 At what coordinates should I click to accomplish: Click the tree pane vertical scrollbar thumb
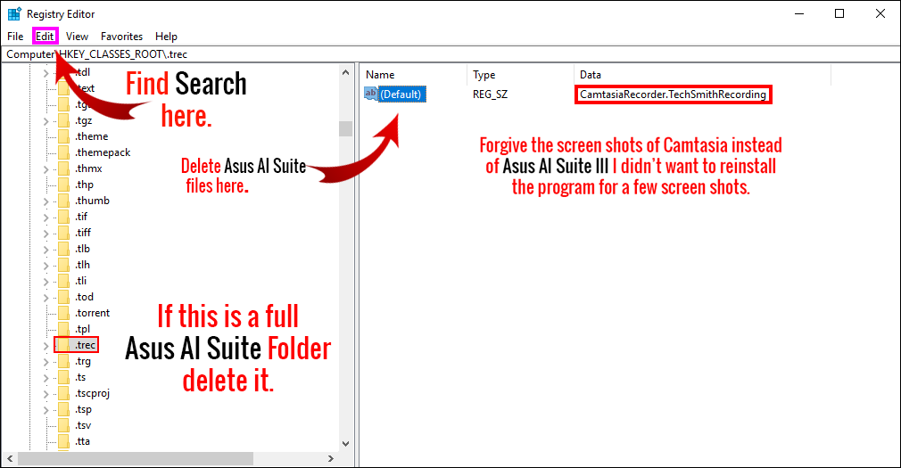click(345, 128)
